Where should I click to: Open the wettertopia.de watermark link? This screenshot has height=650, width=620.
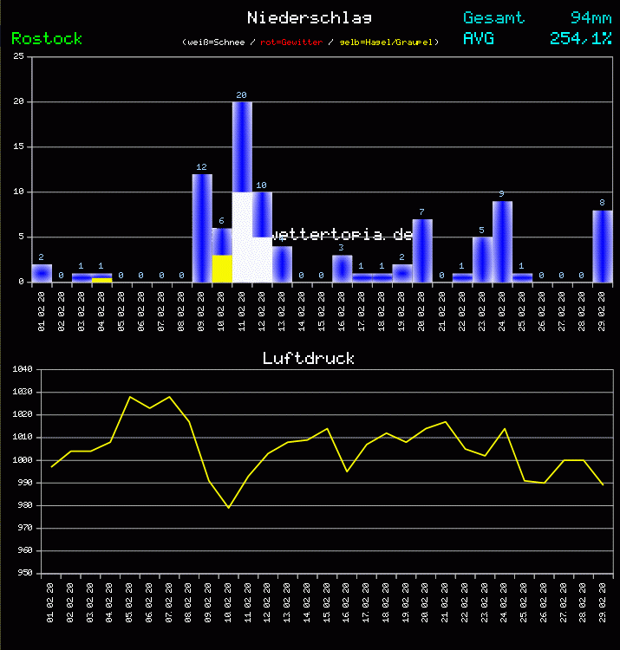342,235
